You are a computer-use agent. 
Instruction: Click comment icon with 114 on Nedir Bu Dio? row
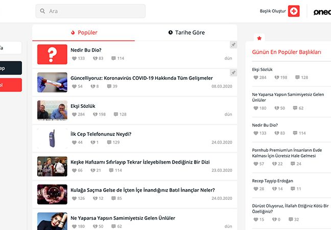coord(113,58)
